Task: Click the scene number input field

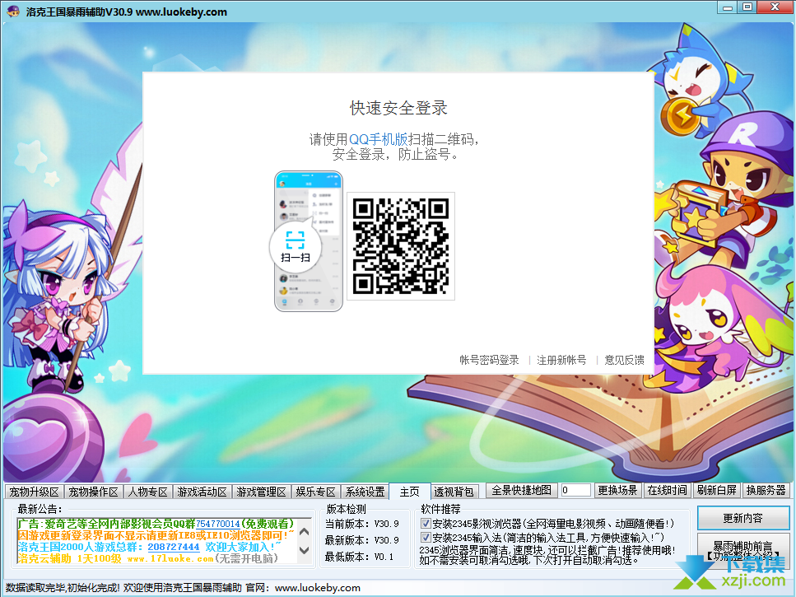Action: point(575,490)
